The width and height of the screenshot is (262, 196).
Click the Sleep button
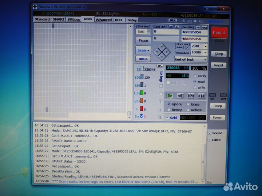219,54
